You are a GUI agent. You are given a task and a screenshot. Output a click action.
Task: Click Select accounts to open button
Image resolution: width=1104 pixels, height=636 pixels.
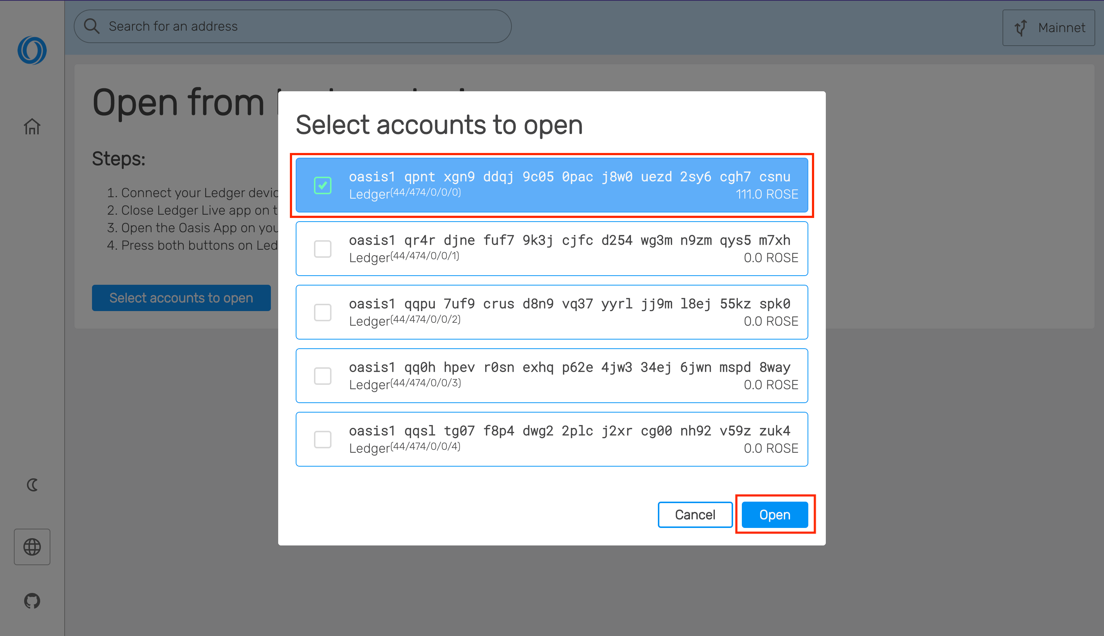(181, 298)
